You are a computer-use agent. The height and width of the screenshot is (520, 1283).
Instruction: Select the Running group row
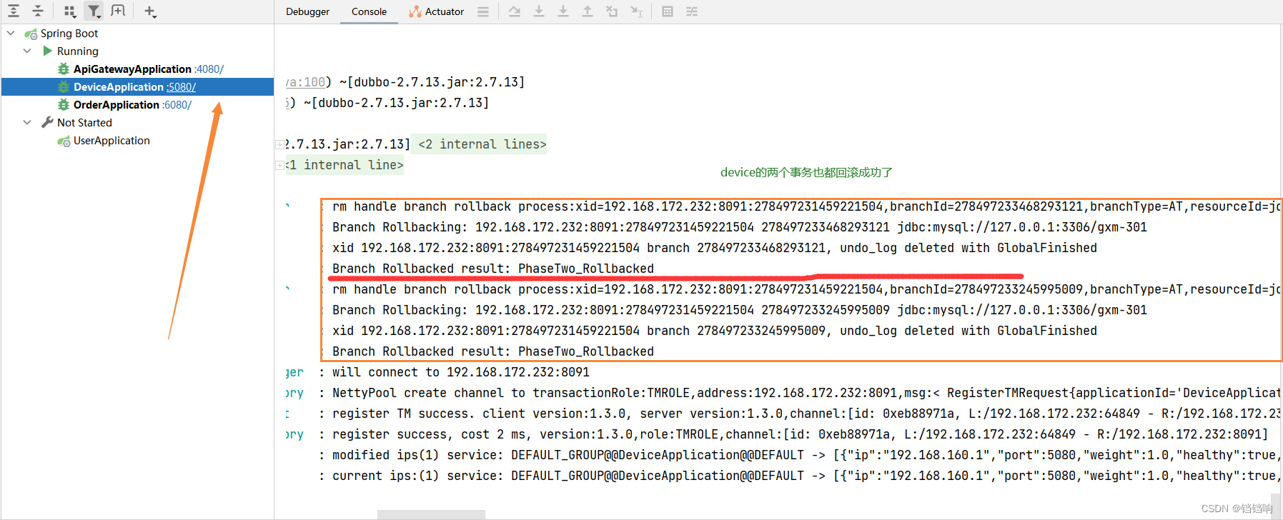78,51
